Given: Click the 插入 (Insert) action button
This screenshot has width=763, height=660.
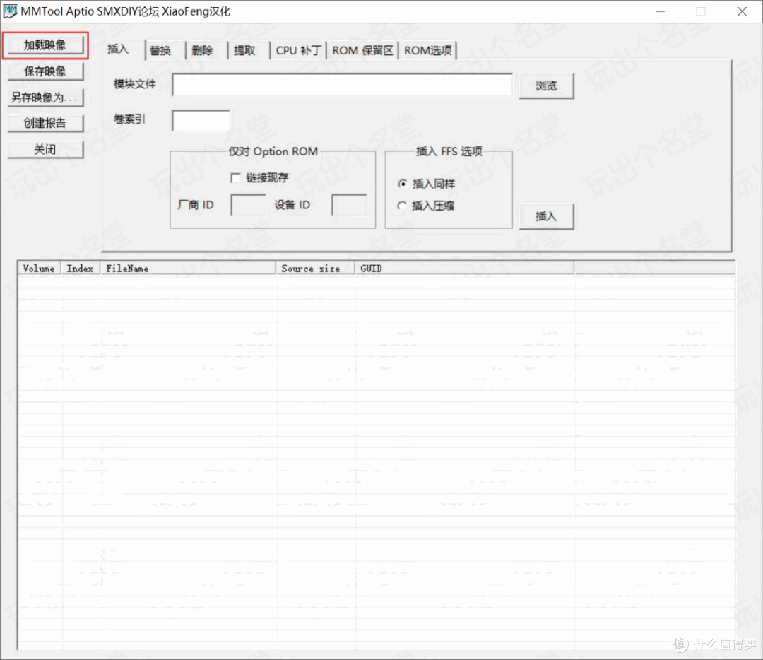Looking at the screenshot, I should pyautogui.click(x=546, y=217).
